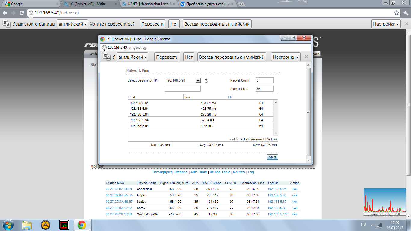Open language dropdown in Ping window translate bar

132,57
